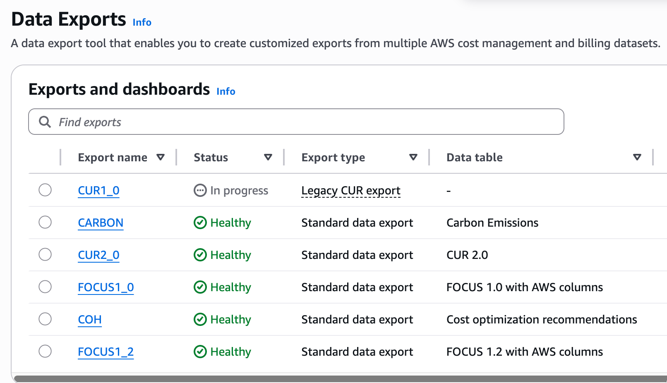This screenshot has height=383, width=667.
Task: Click the Exports and dashboards section heading
Action: pyautogui.click(x=119, y=89)
